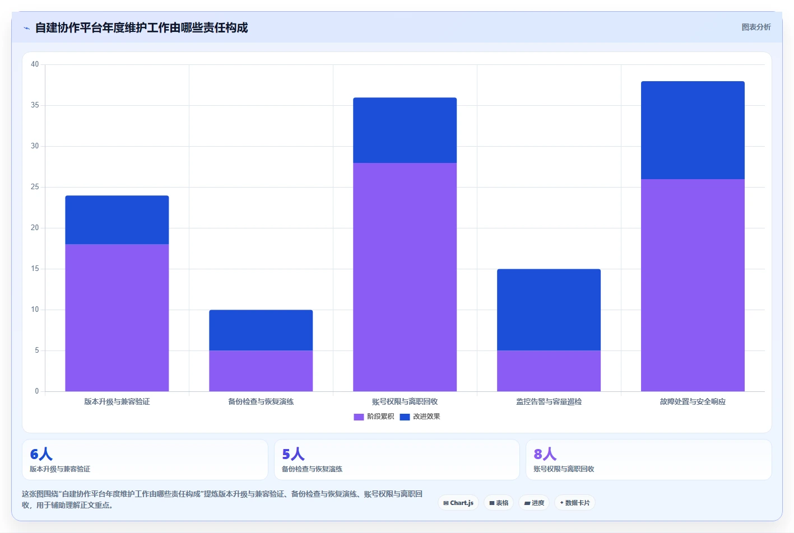Click the purple bar for 版本升级与兼容验证
Screen dimensions: 794x533
pos(117,317)
